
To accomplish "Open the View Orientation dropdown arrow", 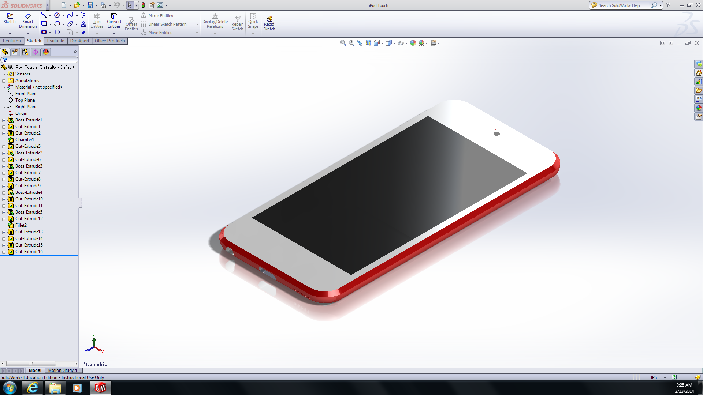I will 382,43.
